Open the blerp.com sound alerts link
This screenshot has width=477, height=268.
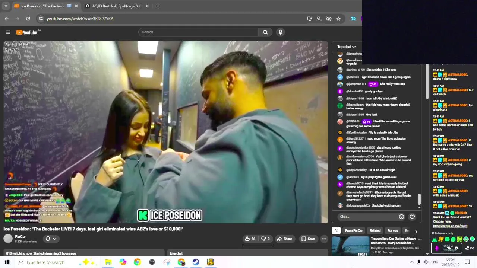pyautogui.click(x=450, y=226)
